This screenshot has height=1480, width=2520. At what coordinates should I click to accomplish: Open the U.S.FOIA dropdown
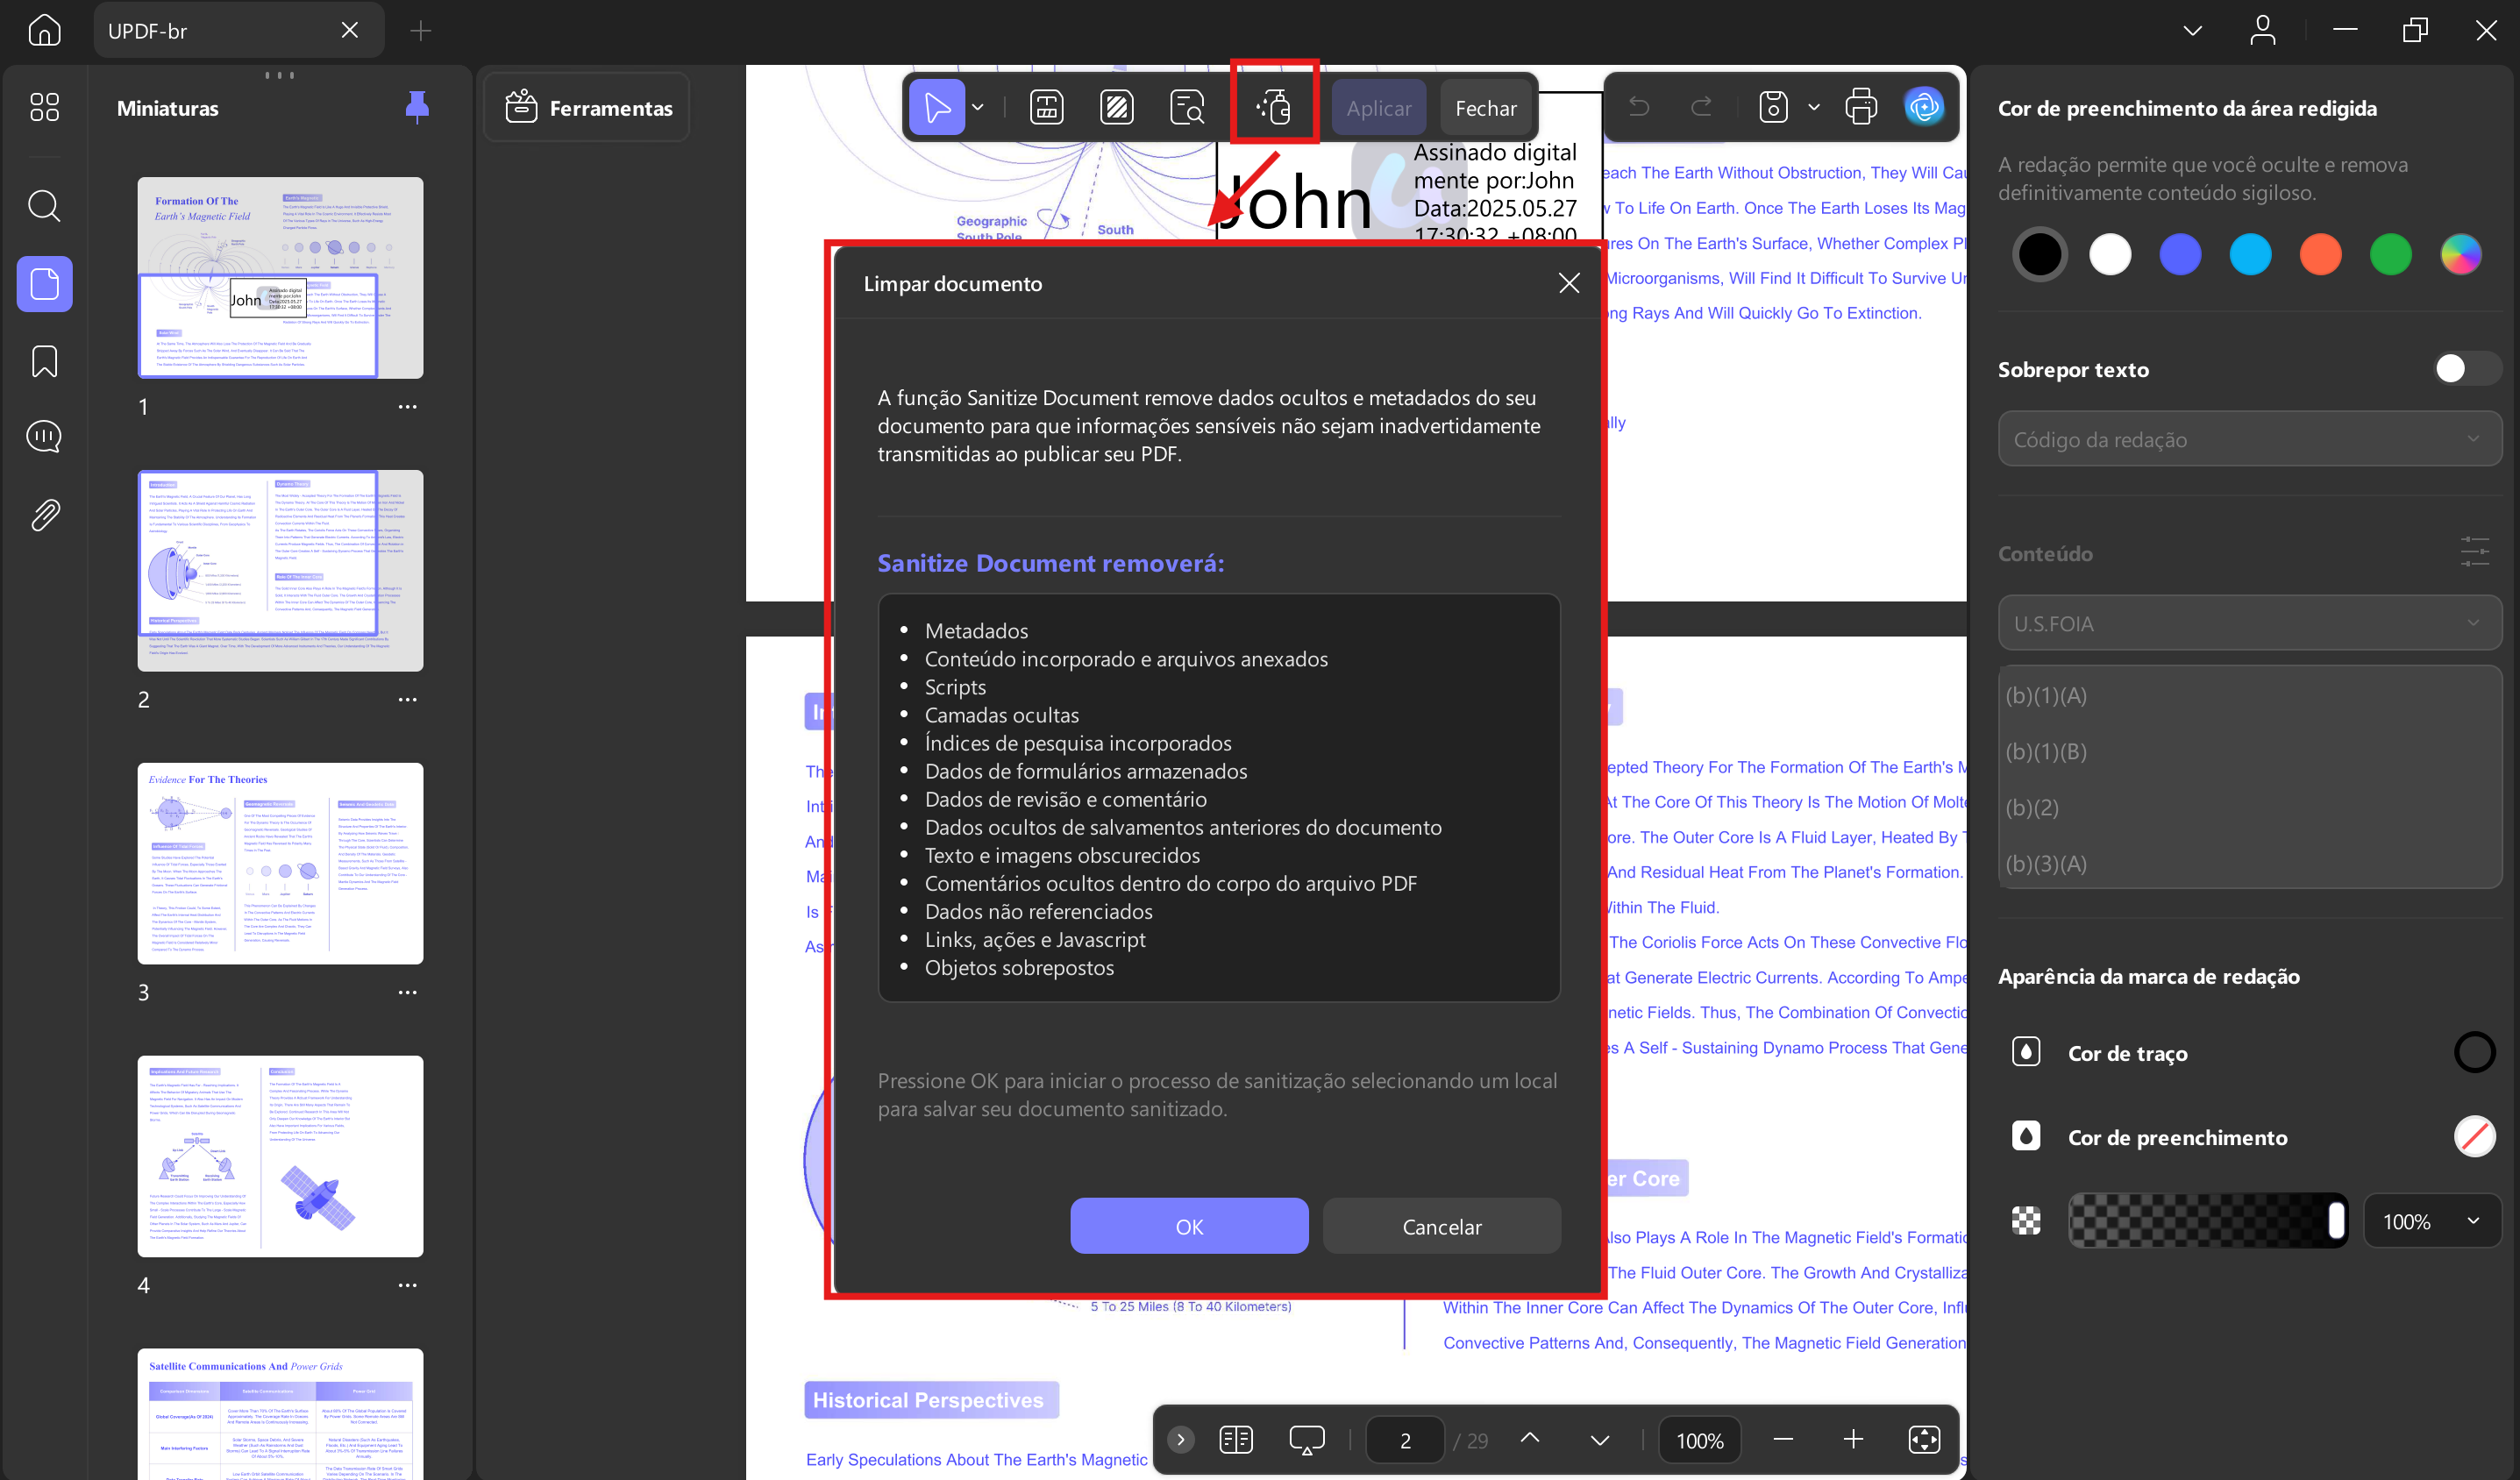(x=2249, y=623)
